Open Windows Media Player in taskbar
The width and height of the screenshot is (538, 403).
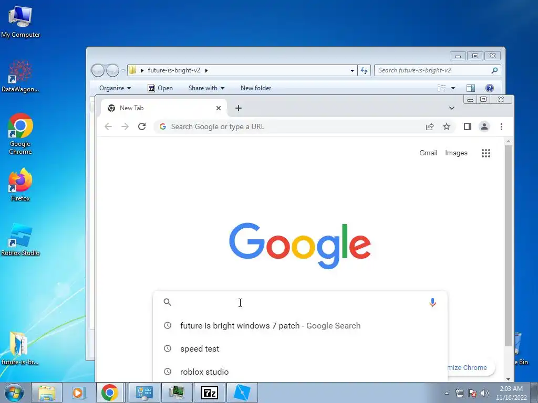pyautogui.click(x=78, y=393)
